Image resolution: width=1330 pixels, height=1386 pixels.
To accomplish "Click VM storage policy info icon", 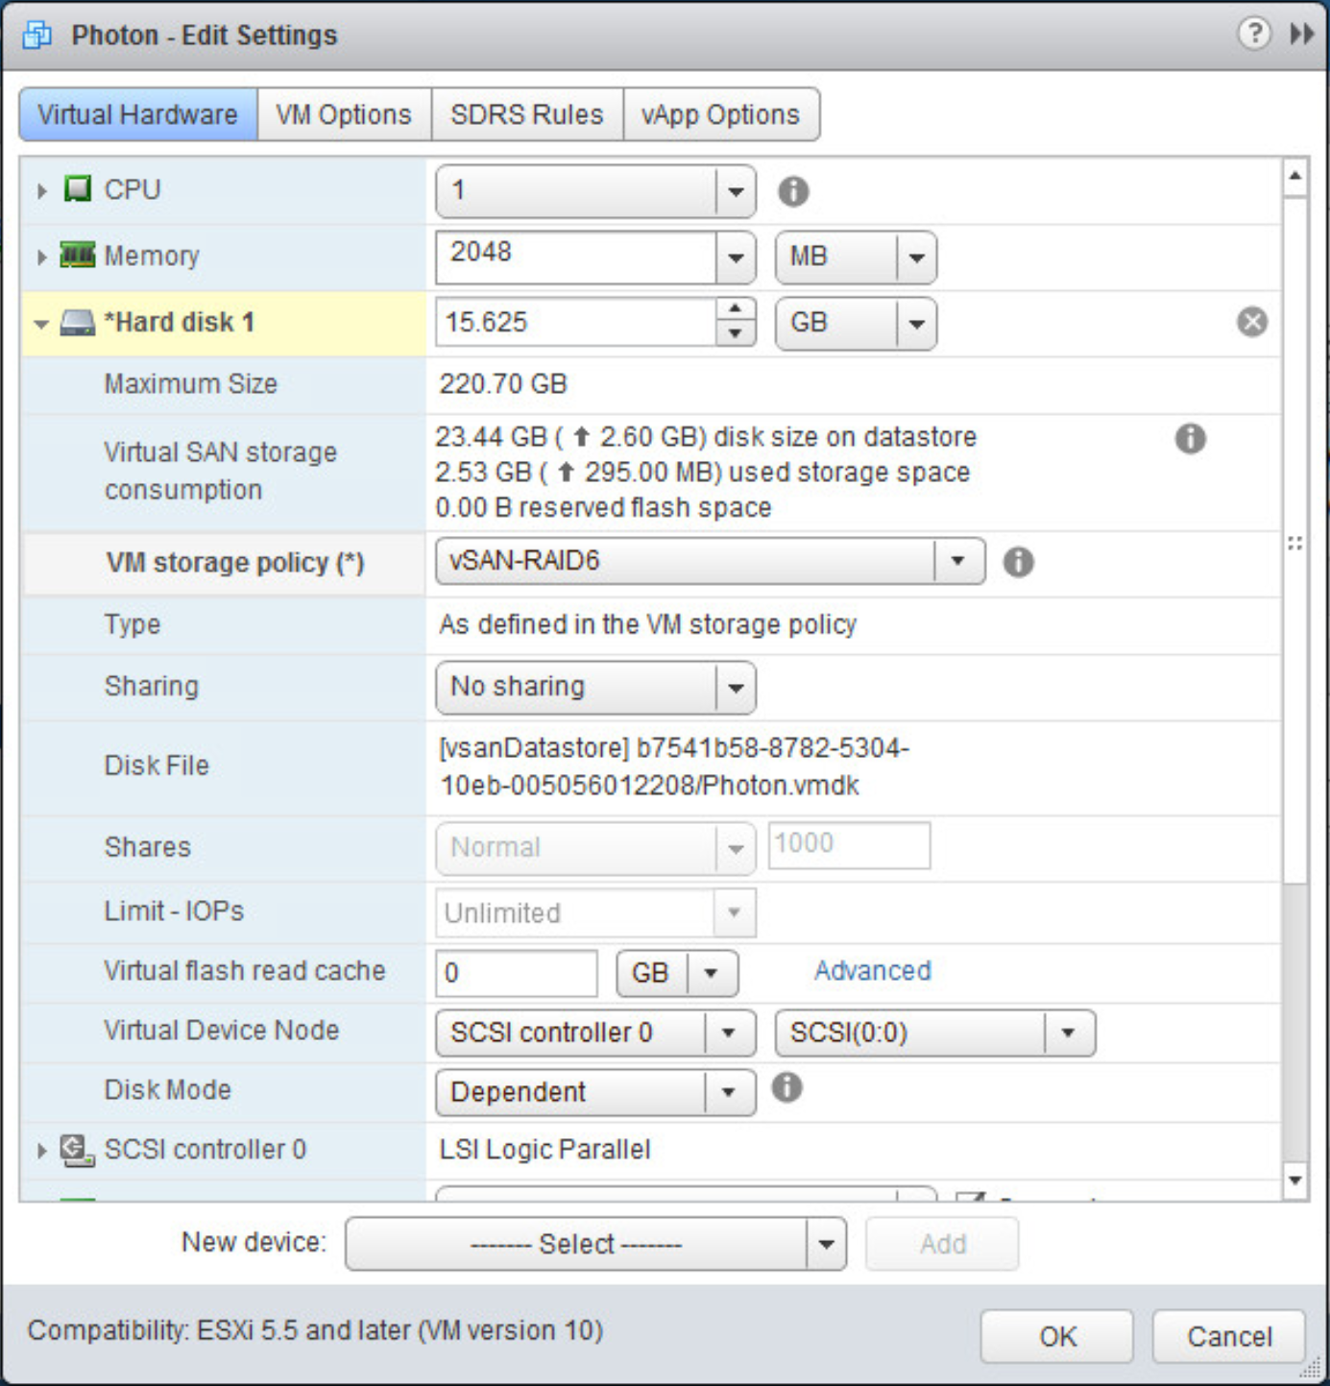I will 1018,562.
